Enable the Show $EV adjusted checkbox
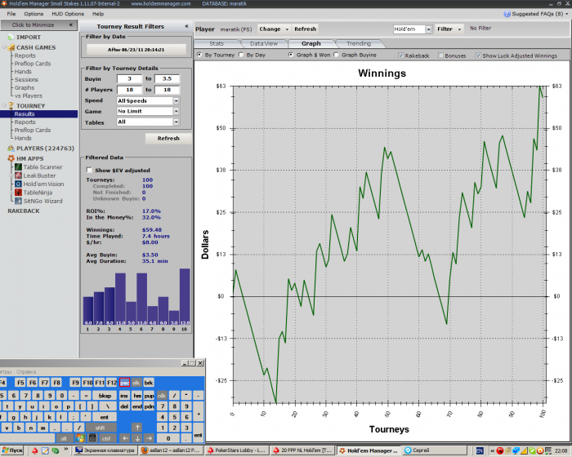Screen dimensions: 572x457 pyautogui.click(x=89, y=170)
